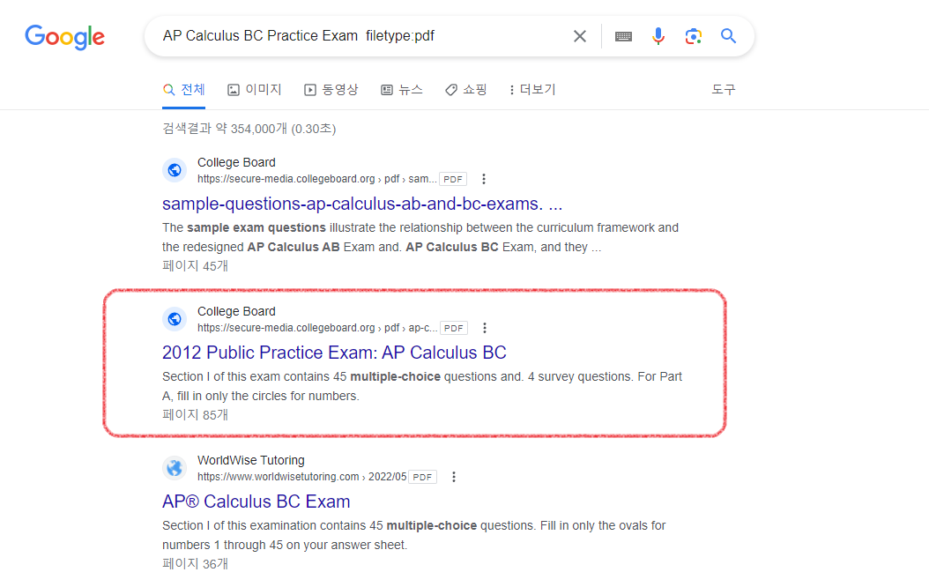Switch to the 이미지 tab
This screenshot has height=587, width=929.
coord(255,89)
